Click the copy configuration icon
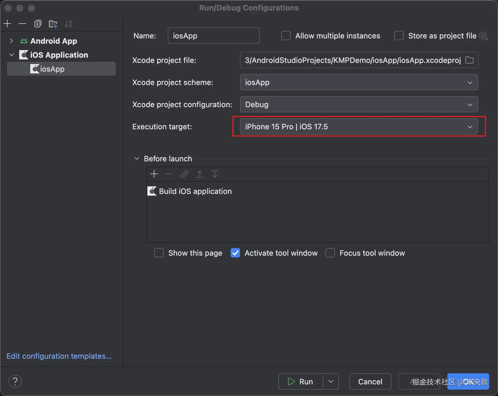Screen dimensions: 498x396 click(x=38, y=24)
